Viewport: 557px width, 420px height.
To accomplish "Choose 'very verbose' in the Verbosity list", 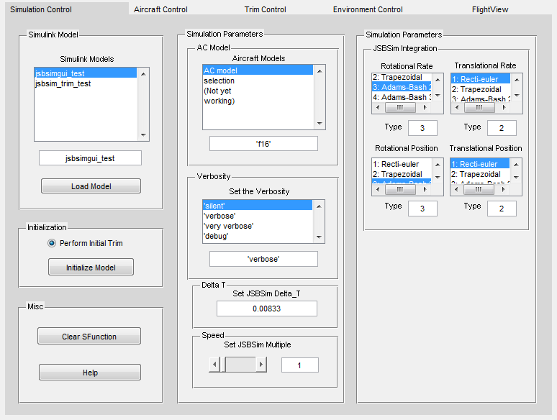I will [228, 226].
